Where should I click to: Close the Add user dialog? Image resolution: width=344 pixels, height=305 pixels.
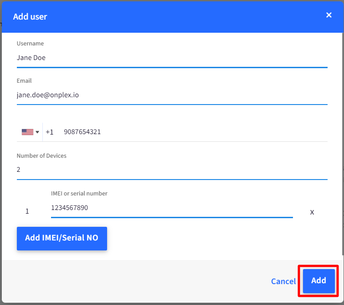pos(329,15)
